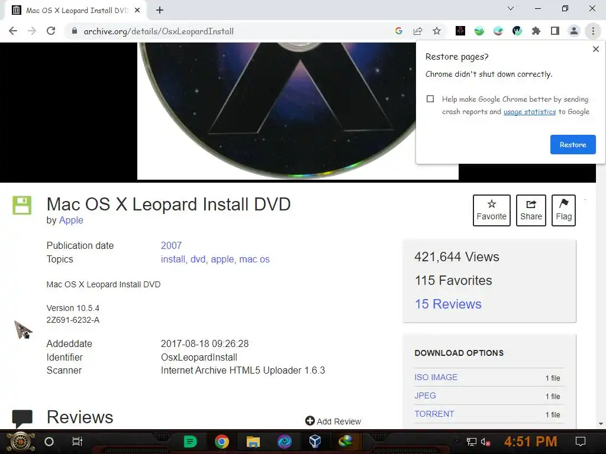Viewport: 606px width, 454px height.
Task: Expand the tab search chevron
Action: point(511,8)
